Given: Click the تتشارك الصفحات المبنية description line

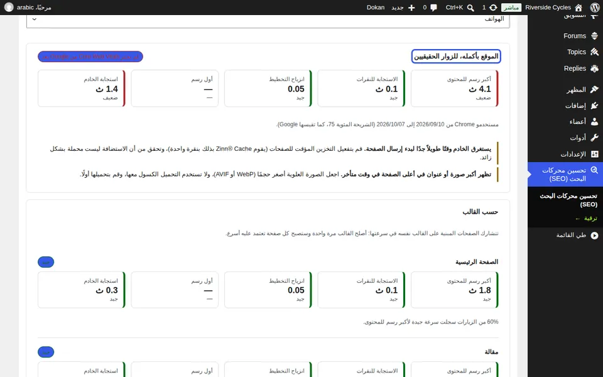Looking at the screenshot, I should click(362, 234).
